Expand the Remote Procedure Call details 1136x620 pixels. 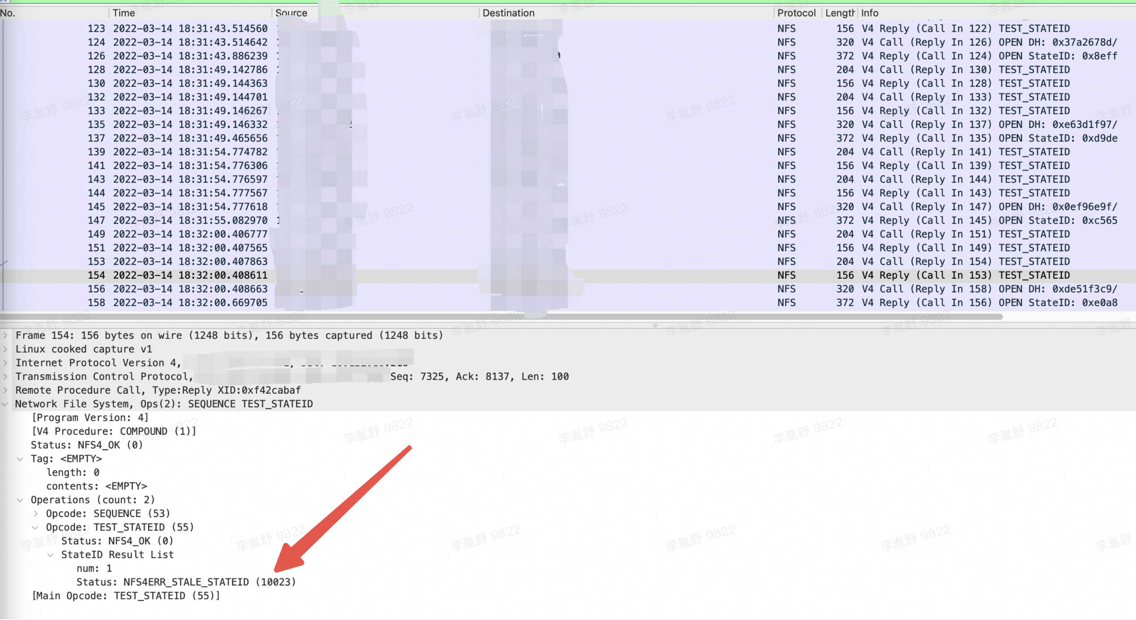click(x=5, y=390)
